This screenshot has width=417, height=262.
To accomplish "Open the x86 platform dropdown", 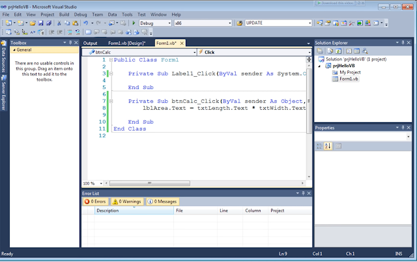I will coord(230,23).
